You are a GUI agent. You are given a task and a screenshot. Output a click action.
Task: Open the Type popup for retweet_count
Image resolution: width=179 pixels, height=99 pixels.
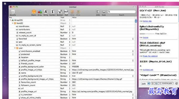coord(70,33)
